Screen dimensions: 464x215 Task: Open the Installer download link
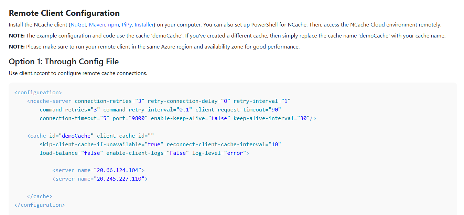tap(144, 25)
